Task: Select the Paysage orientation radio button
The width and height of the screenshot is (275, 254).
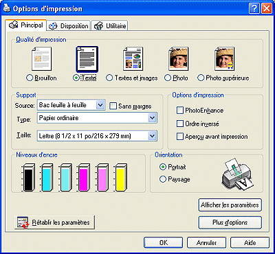Action: click(162, 179)
